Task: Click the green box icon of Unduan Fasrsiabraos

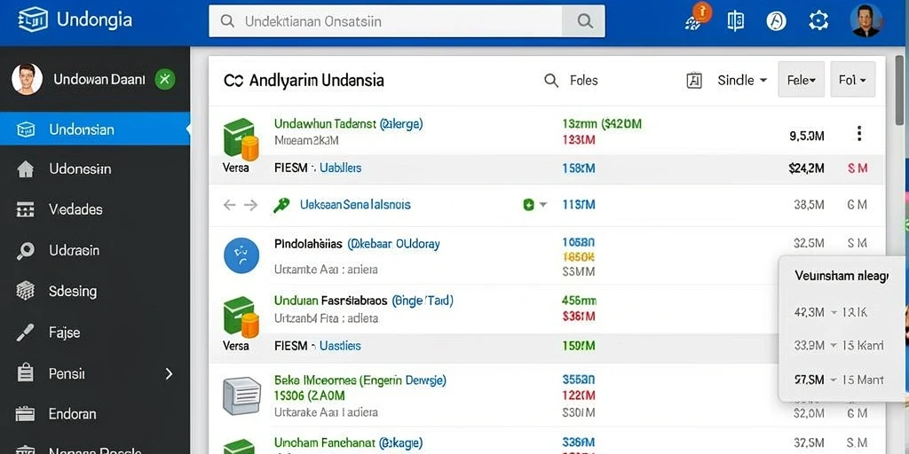Action: click(240, 317)
